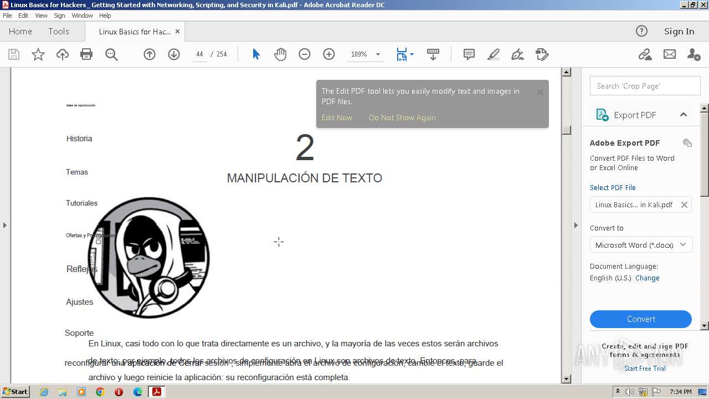Screen dimensions: 709x399
Task: Open the Windows Start menu
Action: (x=15, y=391)
